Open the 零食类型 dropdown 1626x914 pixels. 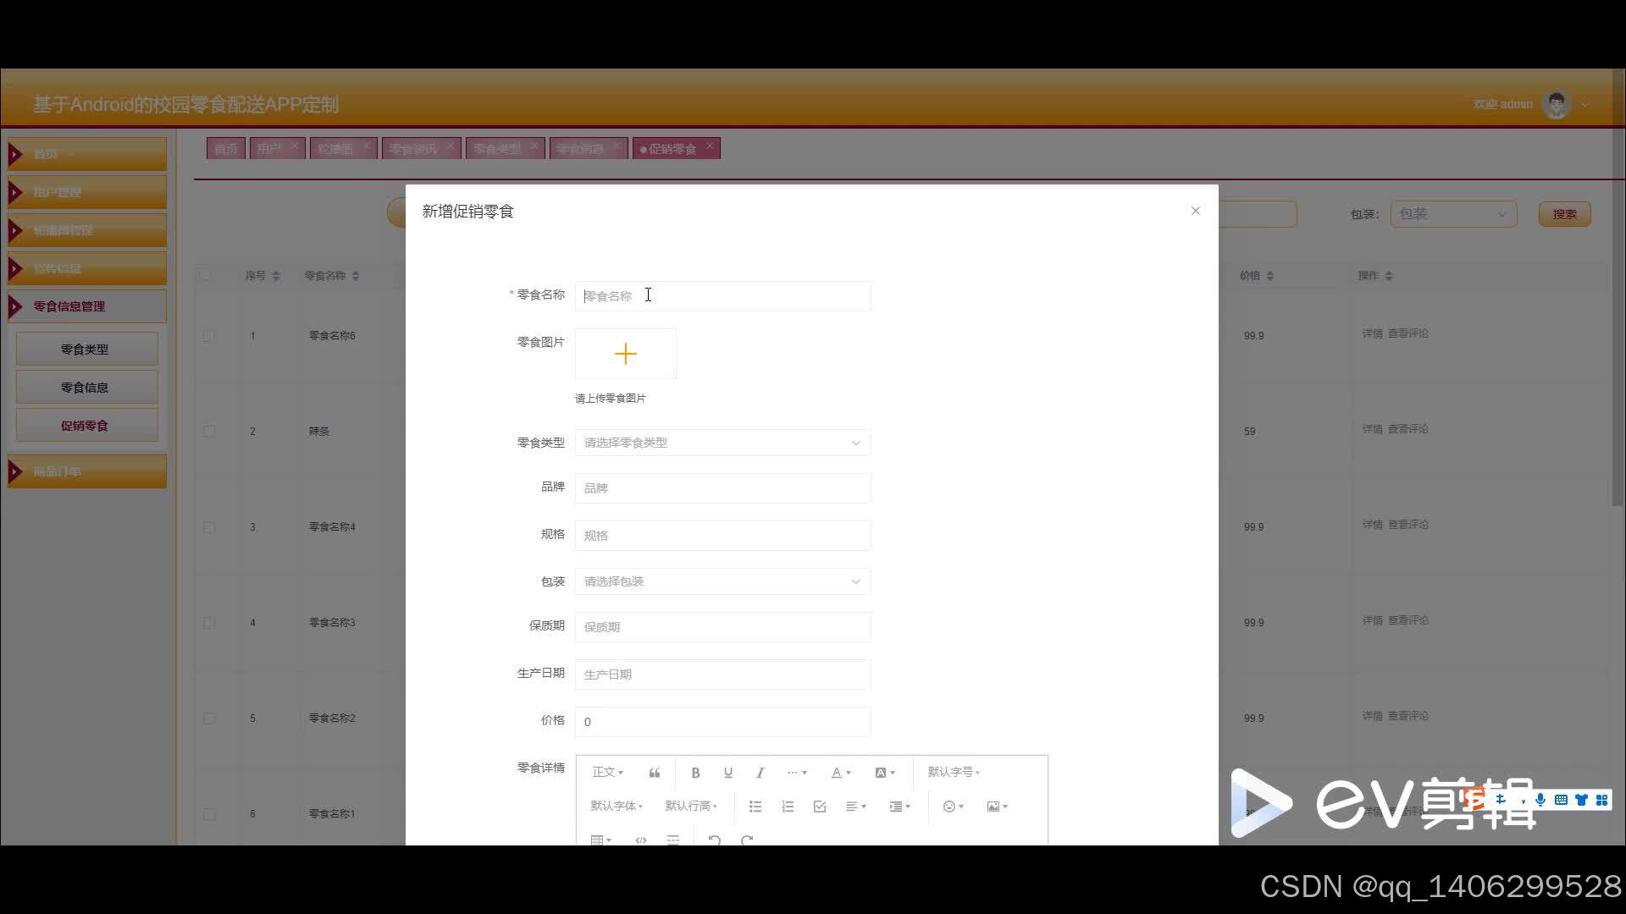point(722,443)
